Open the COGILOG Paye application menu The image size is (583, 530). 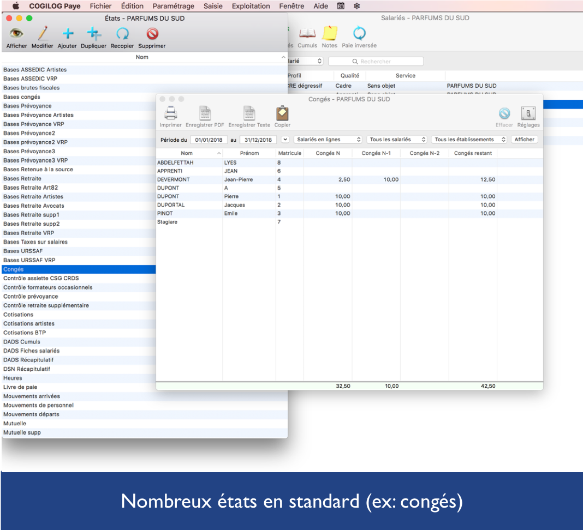coord(55,6)
